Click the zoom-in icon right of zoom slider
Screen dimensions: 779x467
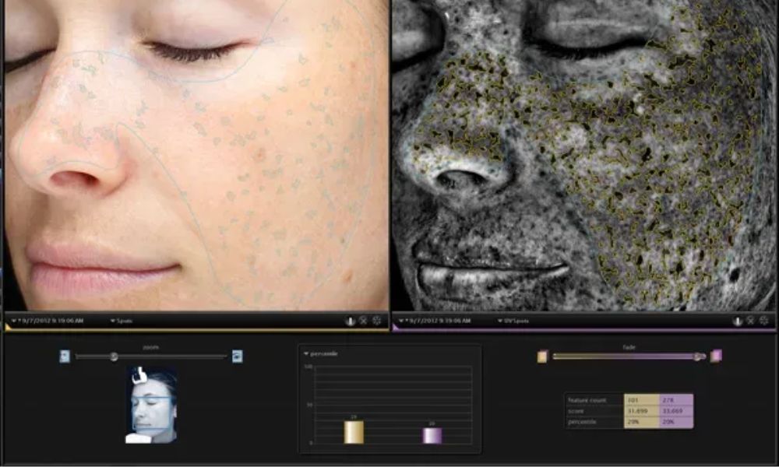point(237,356)
